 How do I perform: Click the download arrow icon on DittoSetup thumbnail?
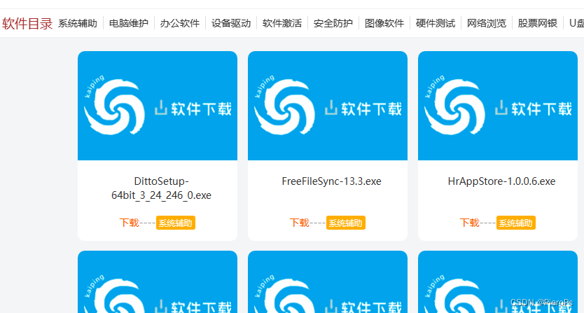pos(161,108)
